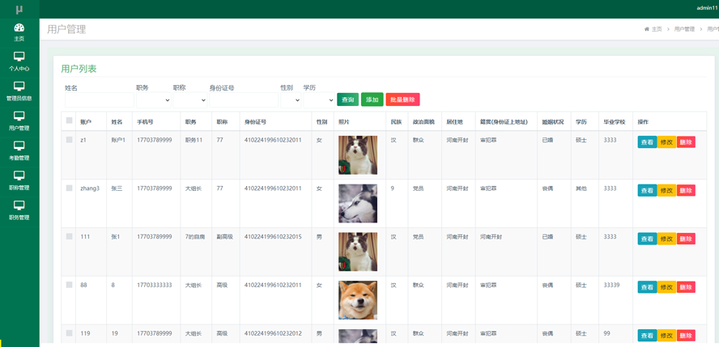Click the 查询 search button

point(347,99)
